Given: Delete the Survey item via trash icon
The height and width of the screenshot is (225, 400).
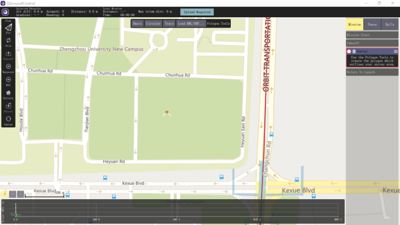Looking at the screenshot, I should [354, 51].
